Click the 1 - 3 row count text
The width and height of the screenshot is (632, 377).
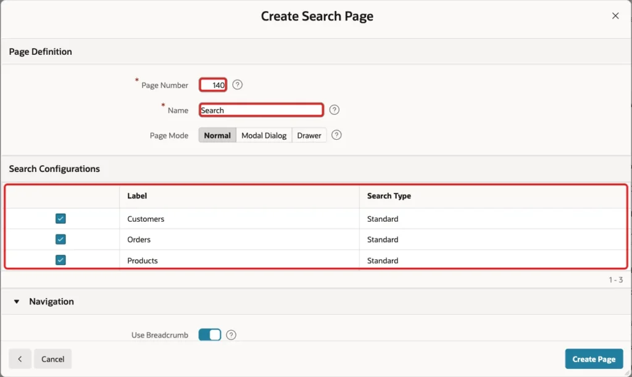[615, 280]
